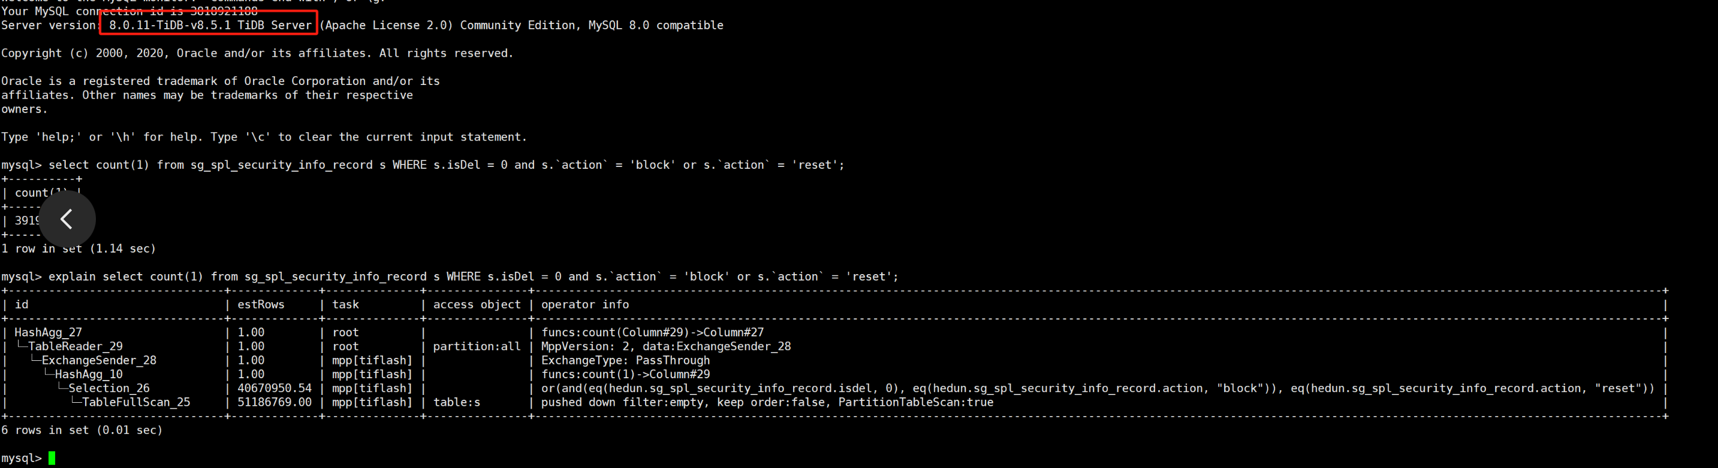Click the '6 rows in set' result line
This screenshot has width=1718, height=468.
coord(82,430)
